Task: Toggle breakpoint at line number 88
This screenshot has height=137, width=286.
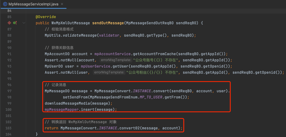Action: coord(9,35)
